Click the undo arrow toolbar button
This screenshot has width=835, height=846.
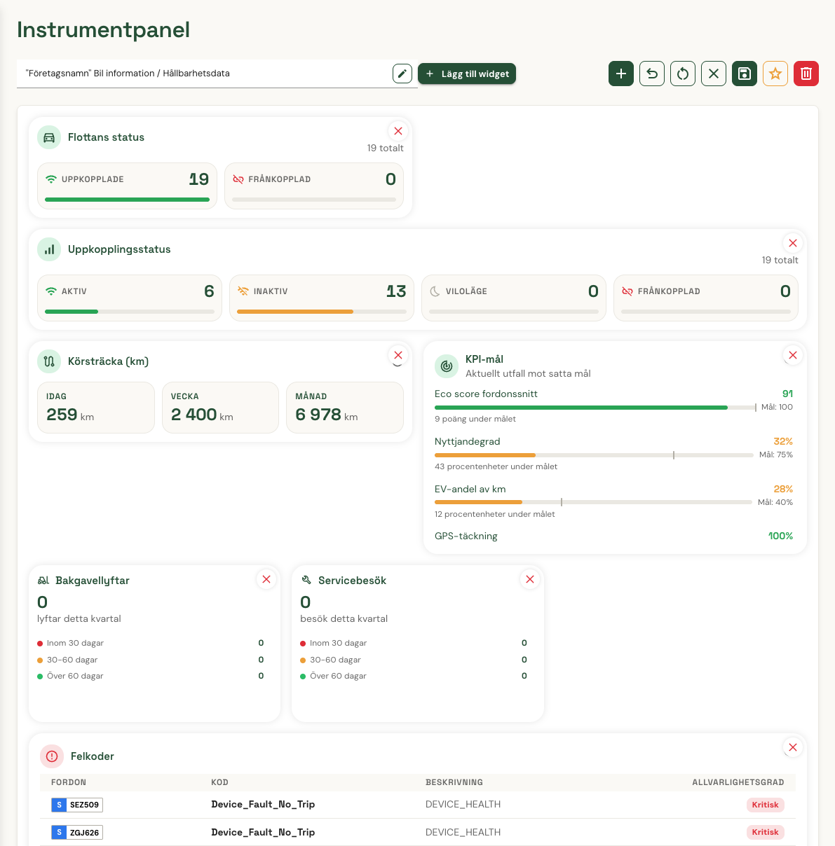(652, 74)
